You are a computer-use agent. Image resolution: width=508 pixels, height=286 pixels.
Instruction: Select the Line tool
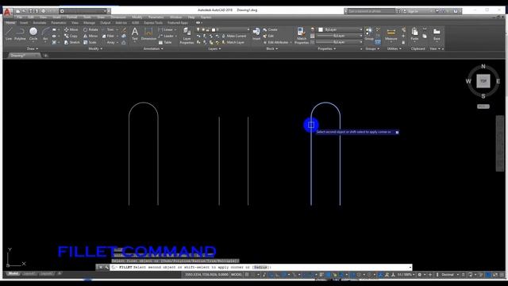click(x=9, y=33)
